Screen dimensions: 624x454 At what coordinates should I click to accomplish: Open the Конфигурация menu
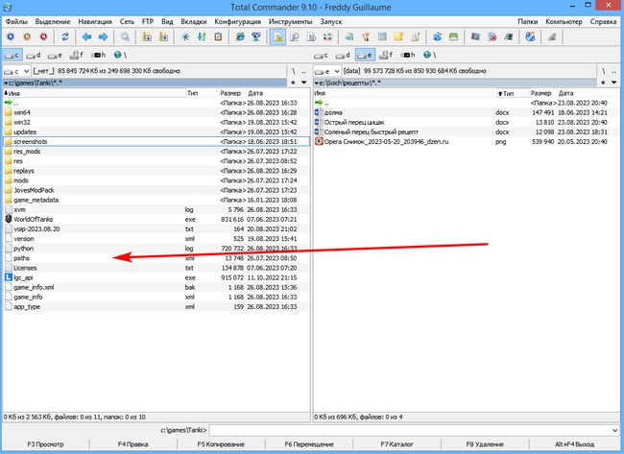click(237, 21)
